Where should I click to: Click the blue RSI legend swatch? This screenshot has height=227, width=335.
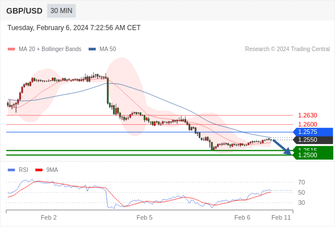[x=11, y=170]
